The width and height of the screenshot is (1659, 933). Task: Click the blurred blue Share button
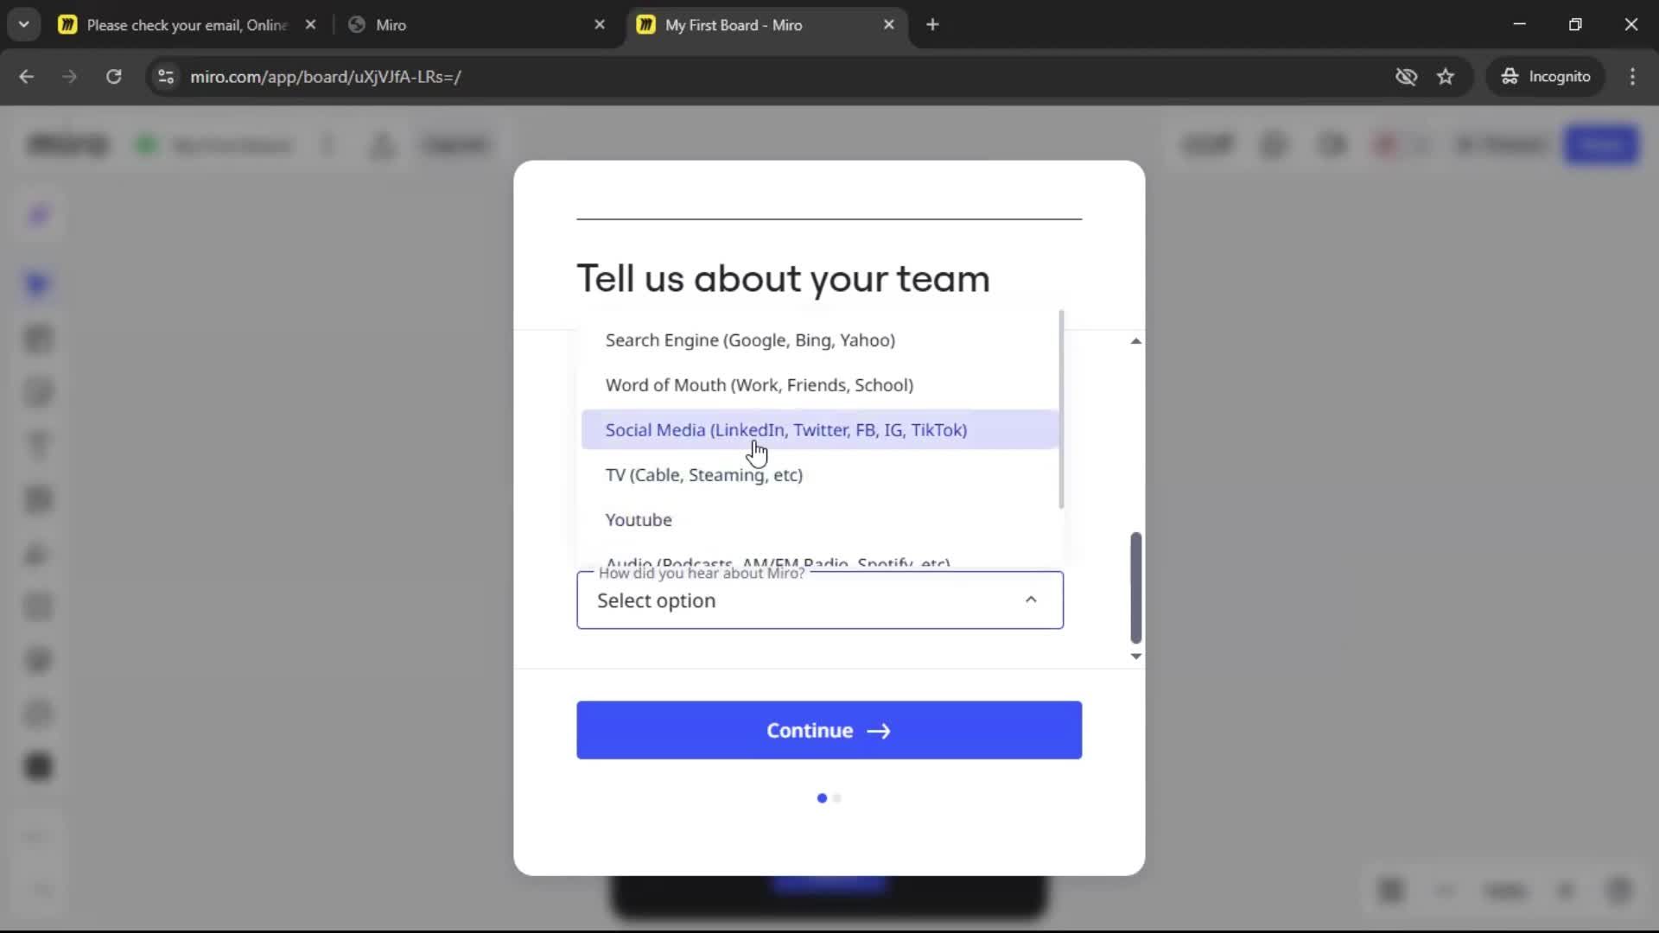coord(1601,144)
